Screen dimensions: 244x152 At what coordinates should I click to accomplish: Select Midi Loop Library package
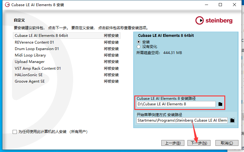67,55
